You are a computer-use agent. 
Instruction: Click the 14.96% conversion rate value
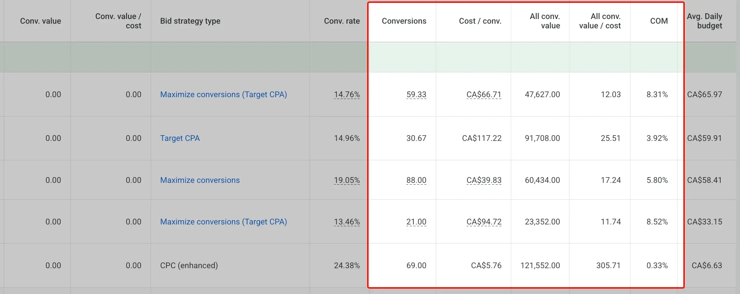347,138
